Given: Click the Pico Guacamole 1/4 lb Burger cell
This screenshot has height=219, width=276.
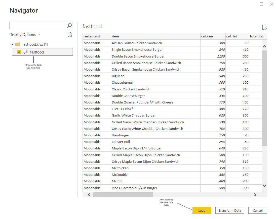Looking at the screenshot, I should [x=155, y=188].
